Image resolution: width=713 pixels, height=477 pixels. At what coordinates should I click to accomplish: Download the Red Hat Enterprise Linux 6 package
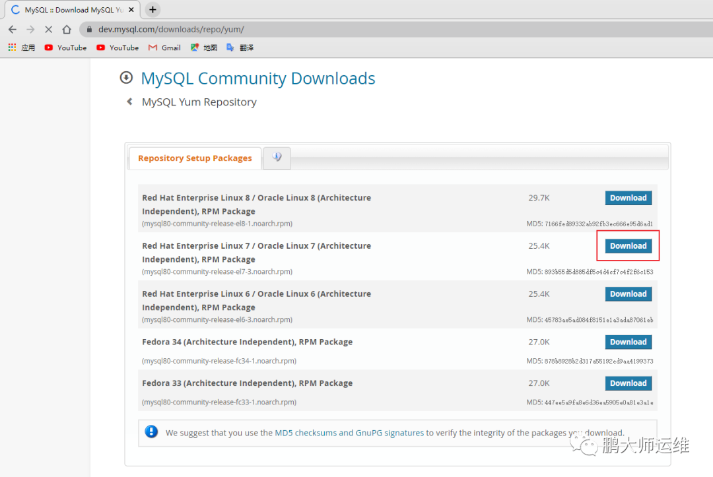click(x=628, y=294)
